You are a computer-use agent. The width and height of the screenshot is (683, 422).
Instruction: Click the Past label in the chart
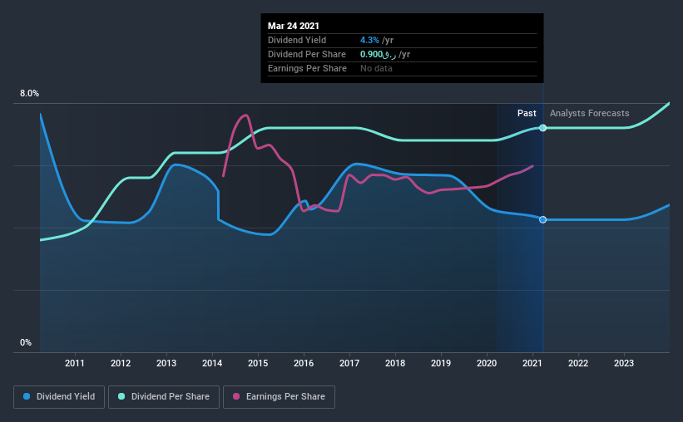[x=527, y=113]
